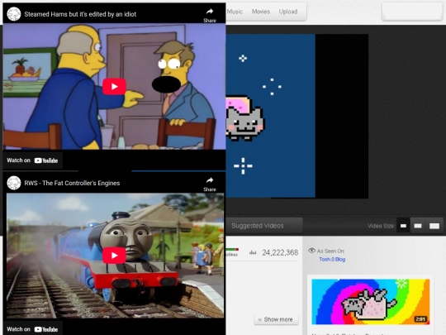
Task: Open the Tosh.0 Blog link
Action: pyautogui.click(x=332, y=260)
